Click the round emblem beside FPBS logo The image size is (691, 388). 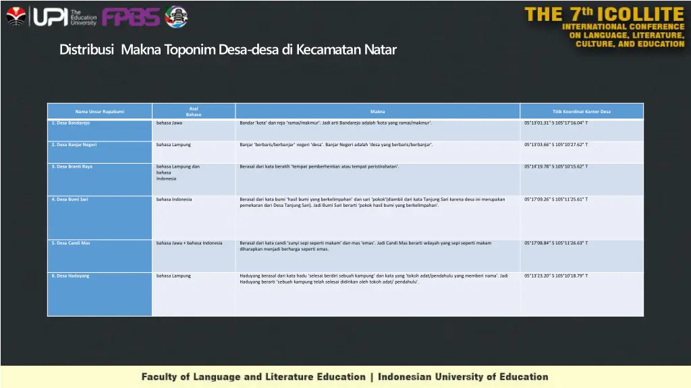[x=177, y=17]
